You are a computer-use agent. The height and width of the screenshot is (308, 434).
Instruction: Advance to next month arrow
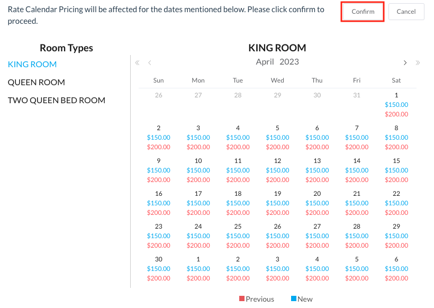405,62
